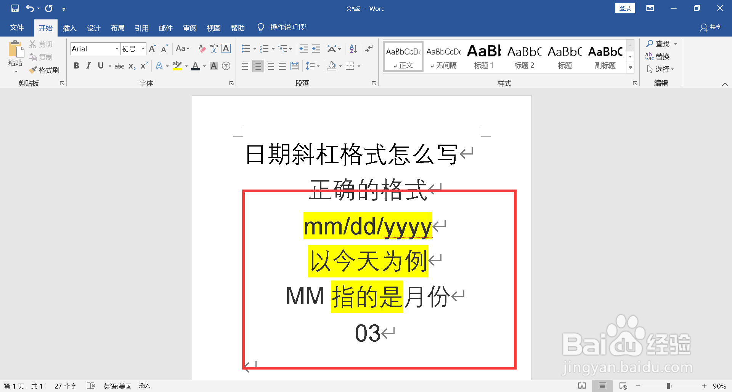Toggle print layout view in status bar
This screenshot has height=392, width=732.
click(602, 386)
